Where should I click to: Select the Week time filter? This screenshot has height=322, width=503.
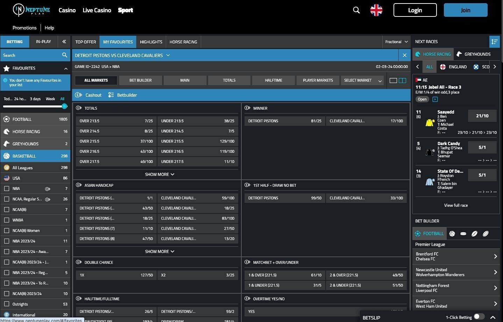[50, 99]
